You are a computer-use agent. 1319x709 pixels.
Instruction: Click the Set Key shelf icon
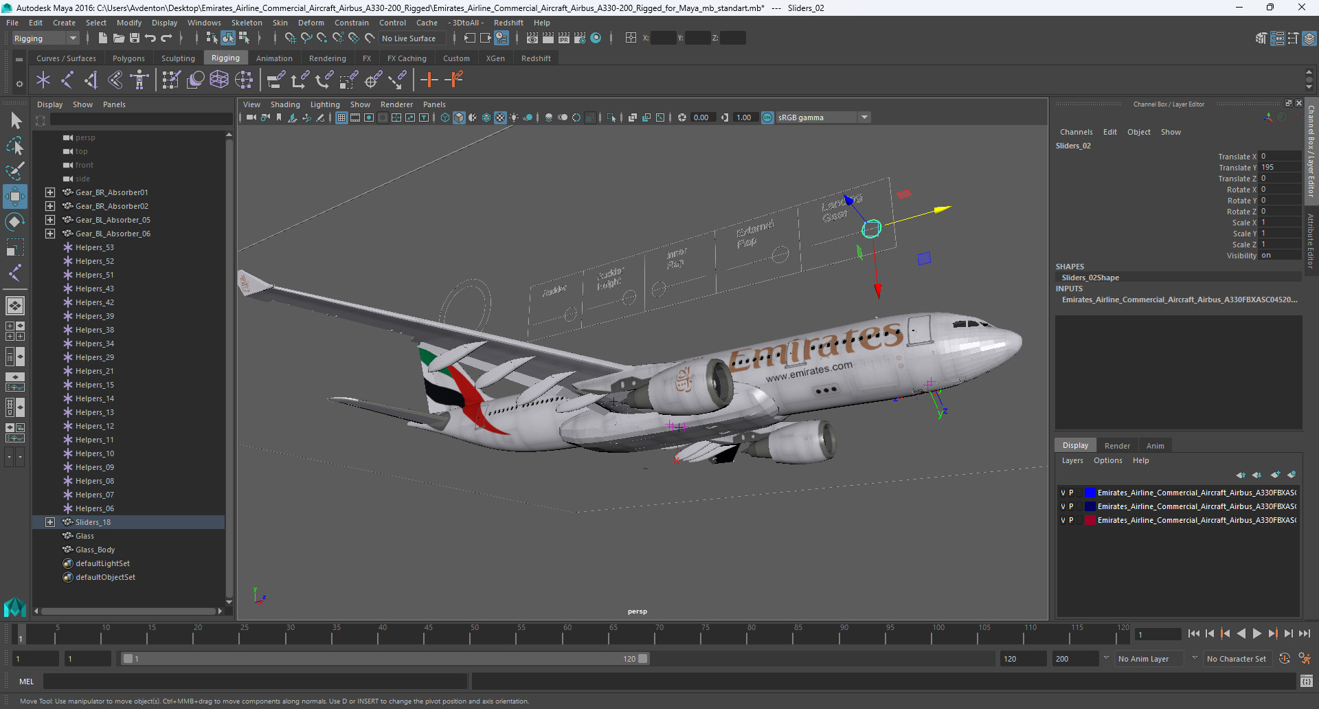(x=429, y=80)
